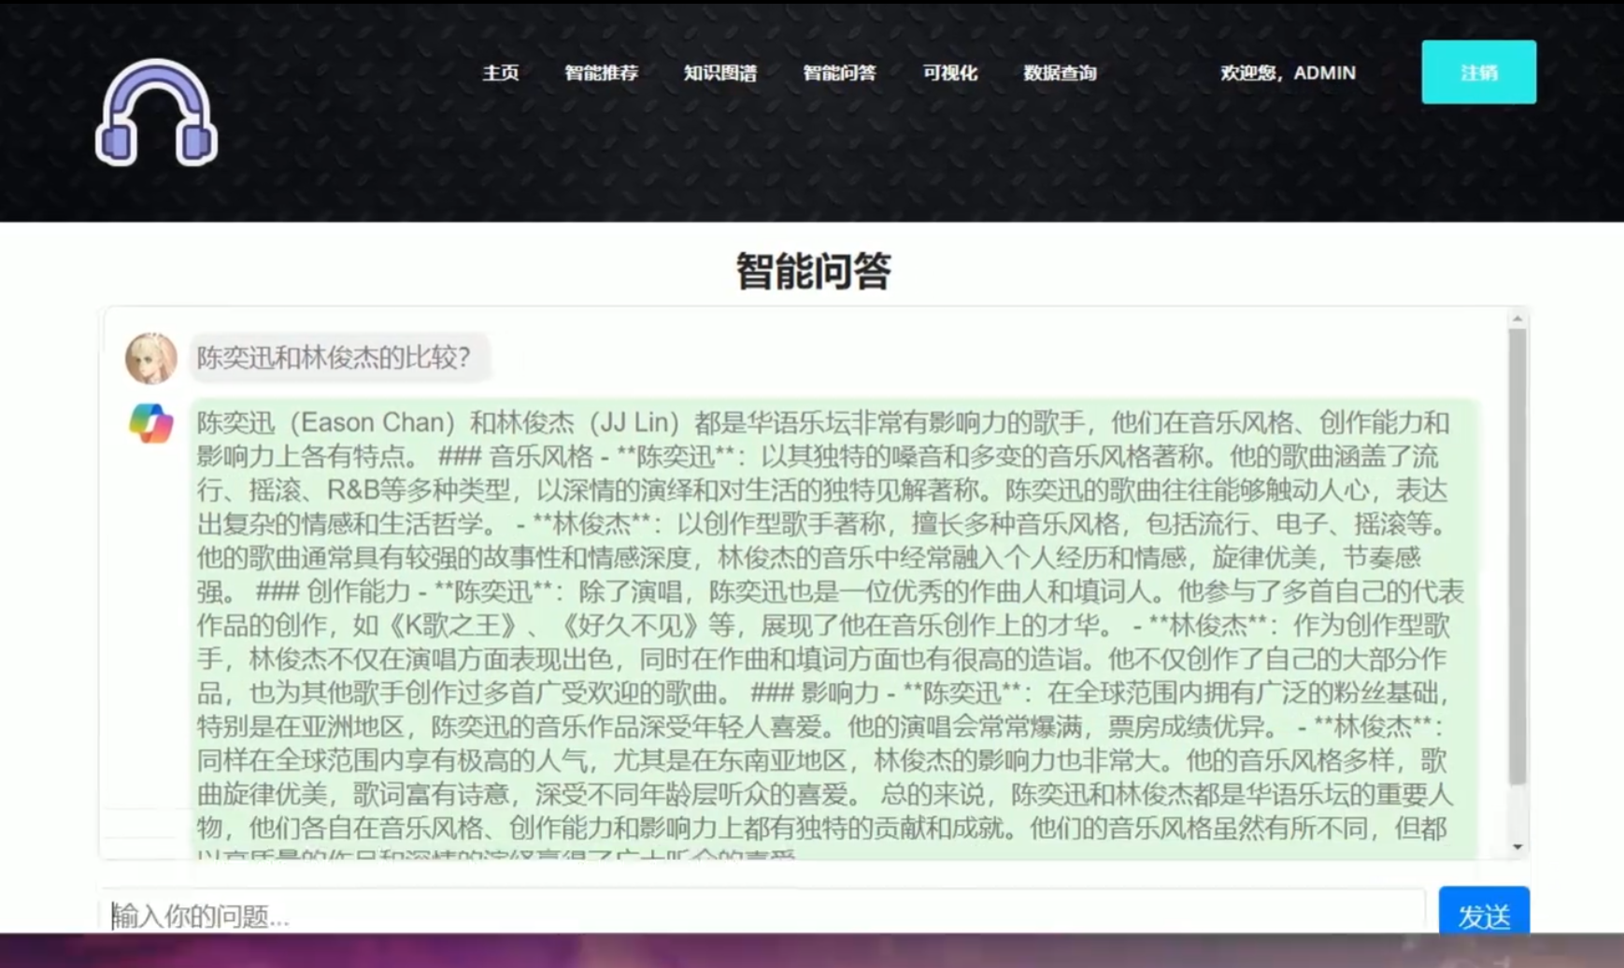Go to 智能推荐 page
The image size is (1624, 968).
[601, 73]
